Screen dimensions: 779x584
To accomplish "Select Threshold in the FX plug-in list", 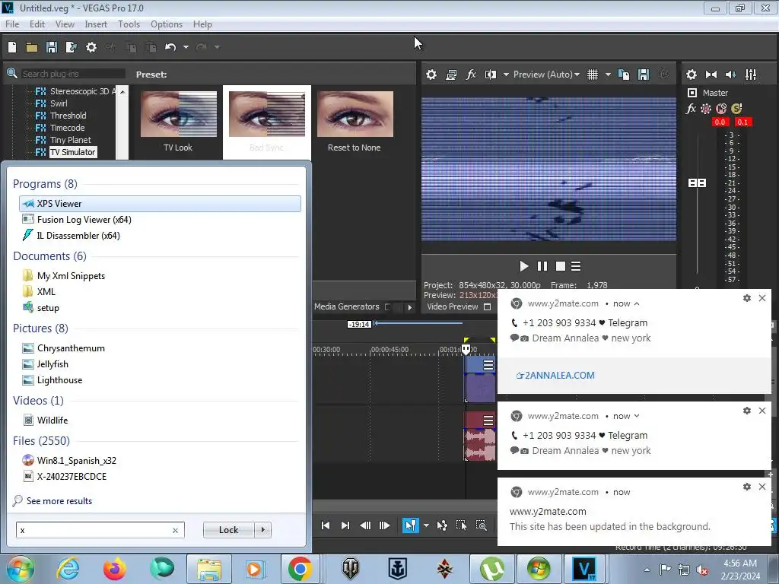I will coord(68,116).
